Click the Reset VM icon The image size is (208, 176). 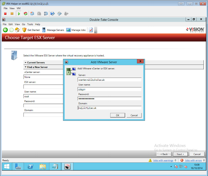click(x=25, y=13)
